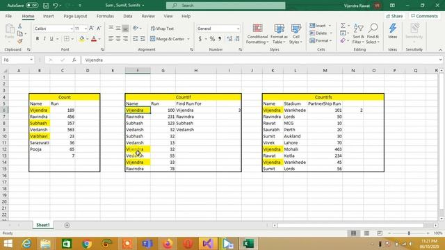The image size is (445, 250).
Task: Switch to the Insert tab
Action: [x=49, y=16]
